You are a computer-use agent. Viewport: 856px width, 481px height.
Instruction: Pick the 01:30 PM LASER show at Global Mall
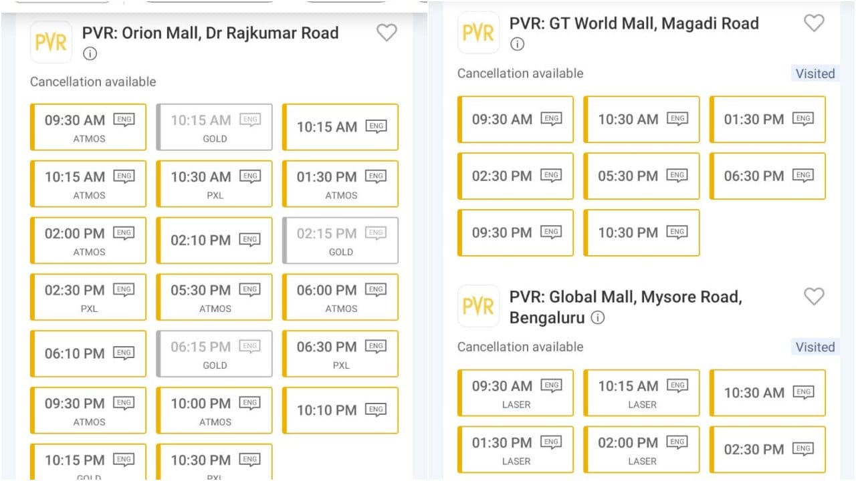click(x=516, y=450)
